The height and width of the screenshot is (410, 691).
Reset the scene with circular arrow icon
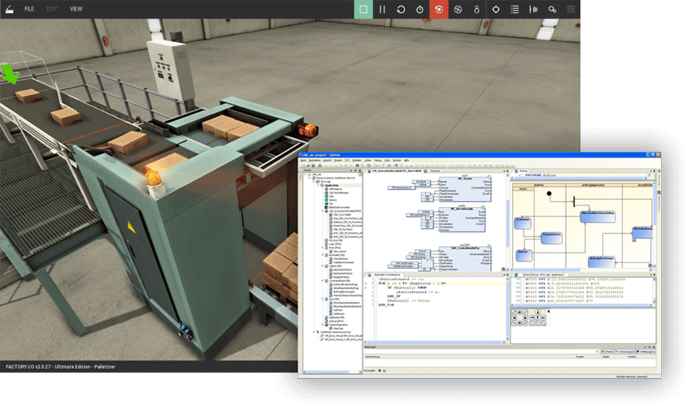(401, 9)
